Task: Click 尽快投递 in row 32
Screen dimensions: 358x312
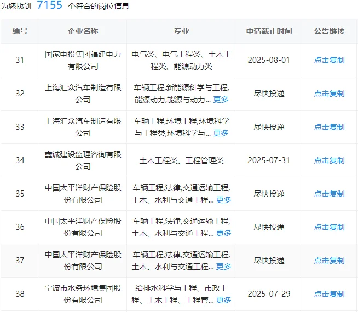Action: click(269, 94)
